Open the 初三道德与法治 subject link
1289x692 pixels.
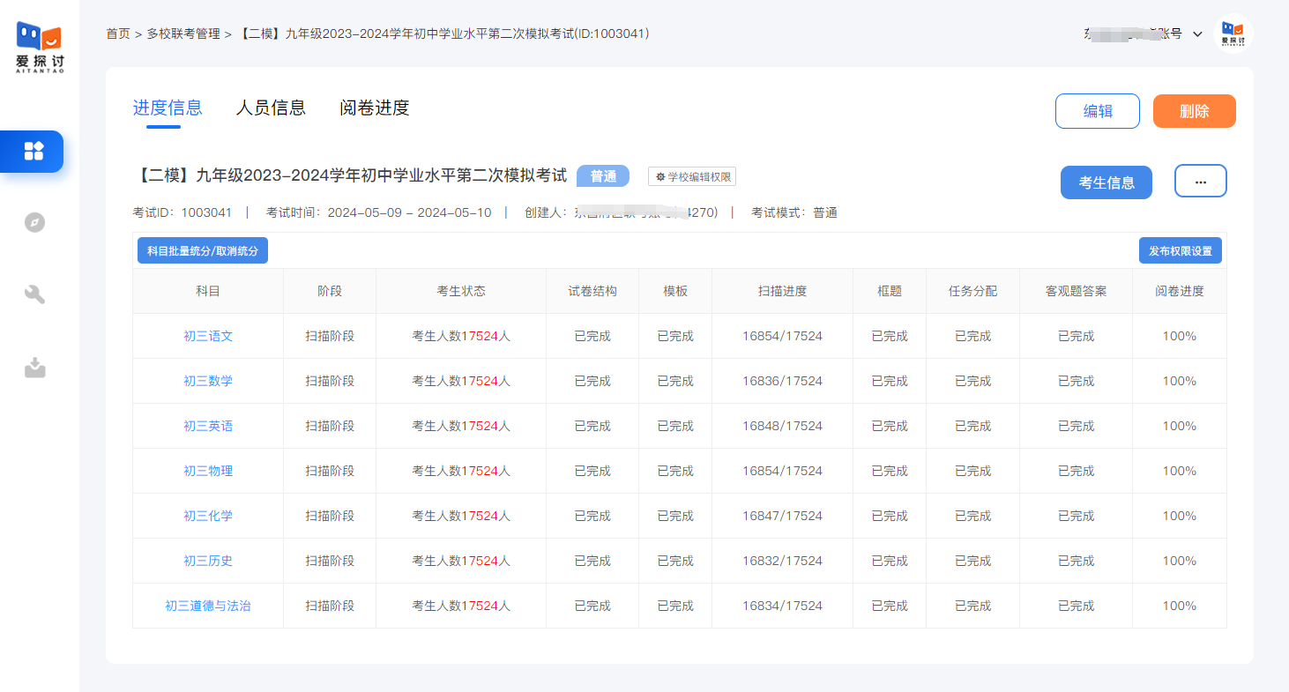pyautogui.click(x=208, y=606)
